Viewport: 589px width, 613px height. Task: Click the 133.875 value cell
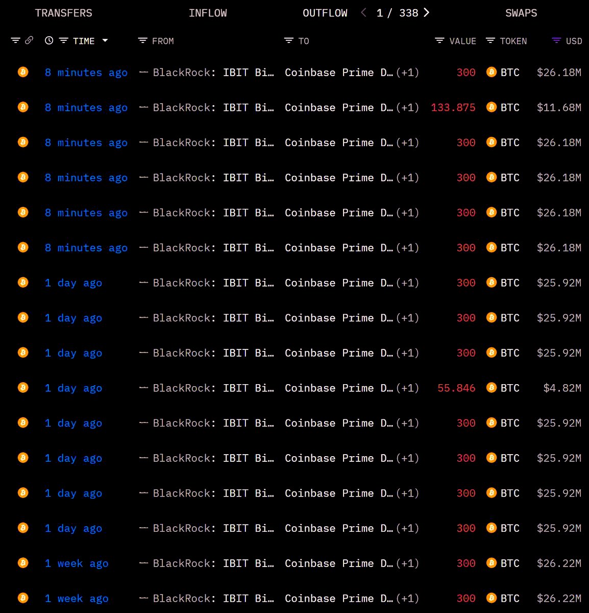pos(453,108)
